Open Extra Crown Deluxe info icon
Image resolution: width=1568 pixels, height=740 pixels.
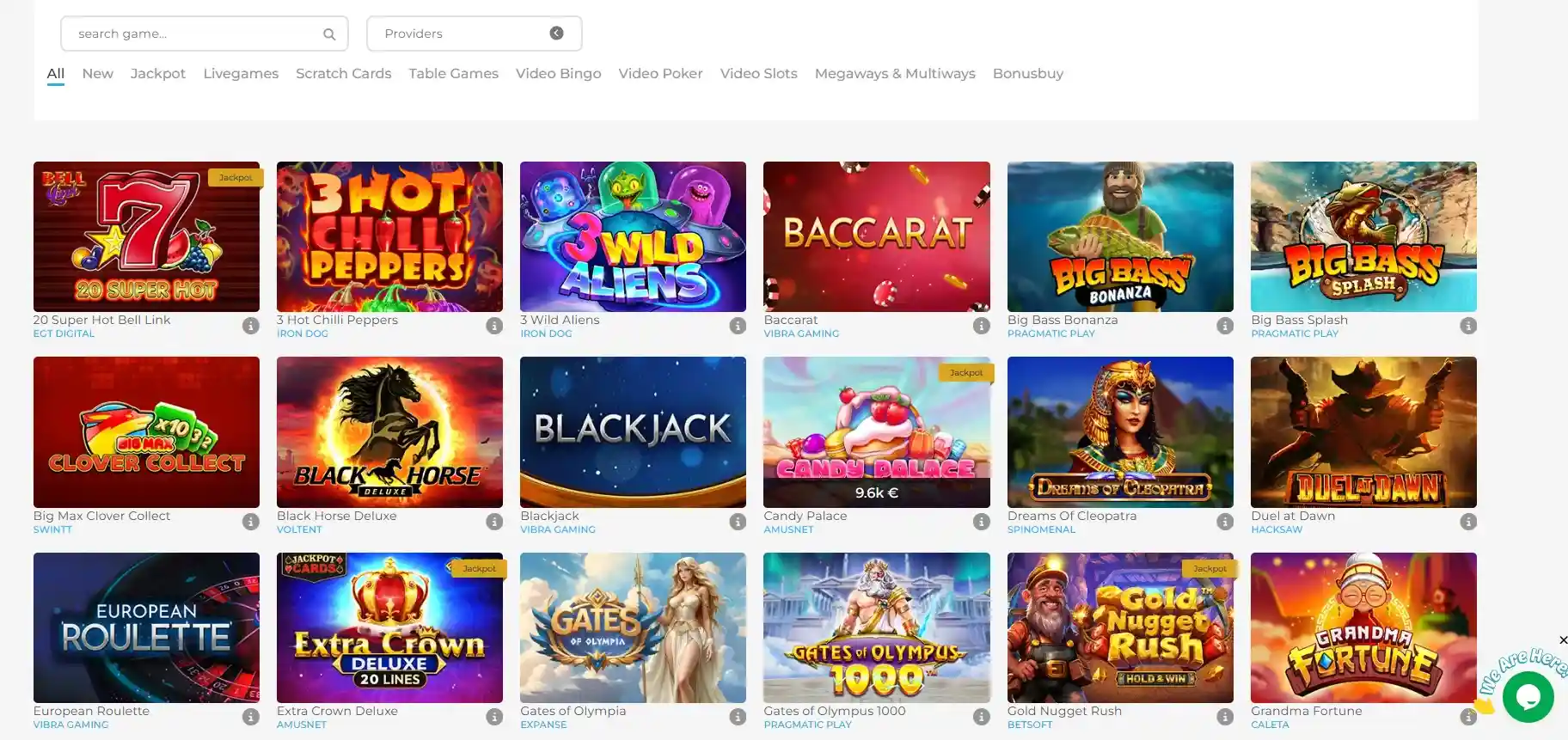[x=494, y=717]
